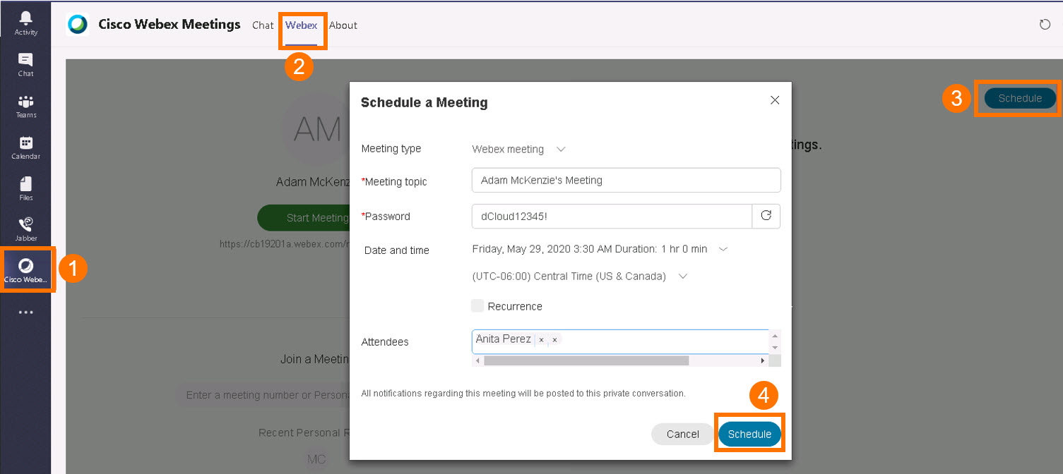Click the Anita Perez attendee name

pyautogui.click(x=504, y=339)
